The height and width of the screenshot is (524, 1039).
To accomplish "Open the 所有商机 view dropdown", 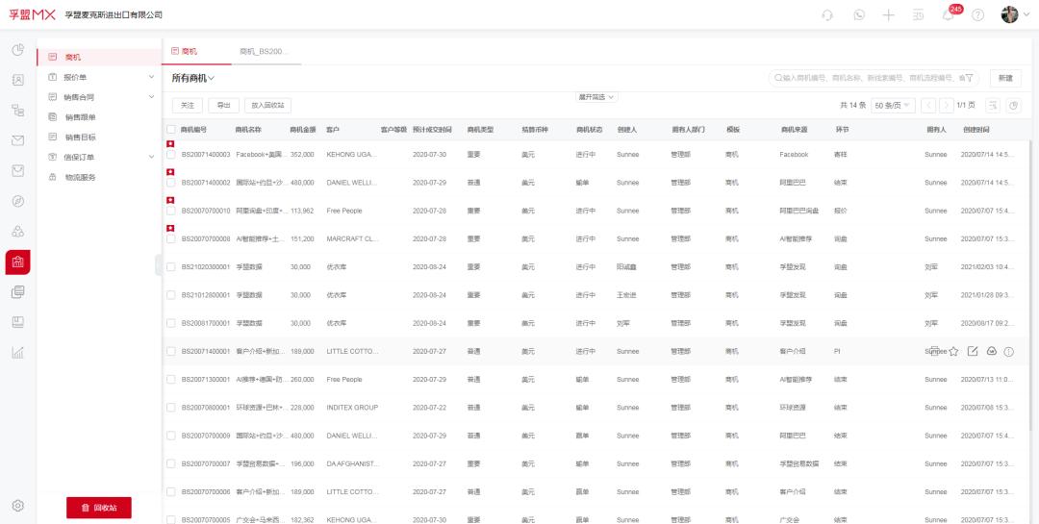I will coord(193,78).
